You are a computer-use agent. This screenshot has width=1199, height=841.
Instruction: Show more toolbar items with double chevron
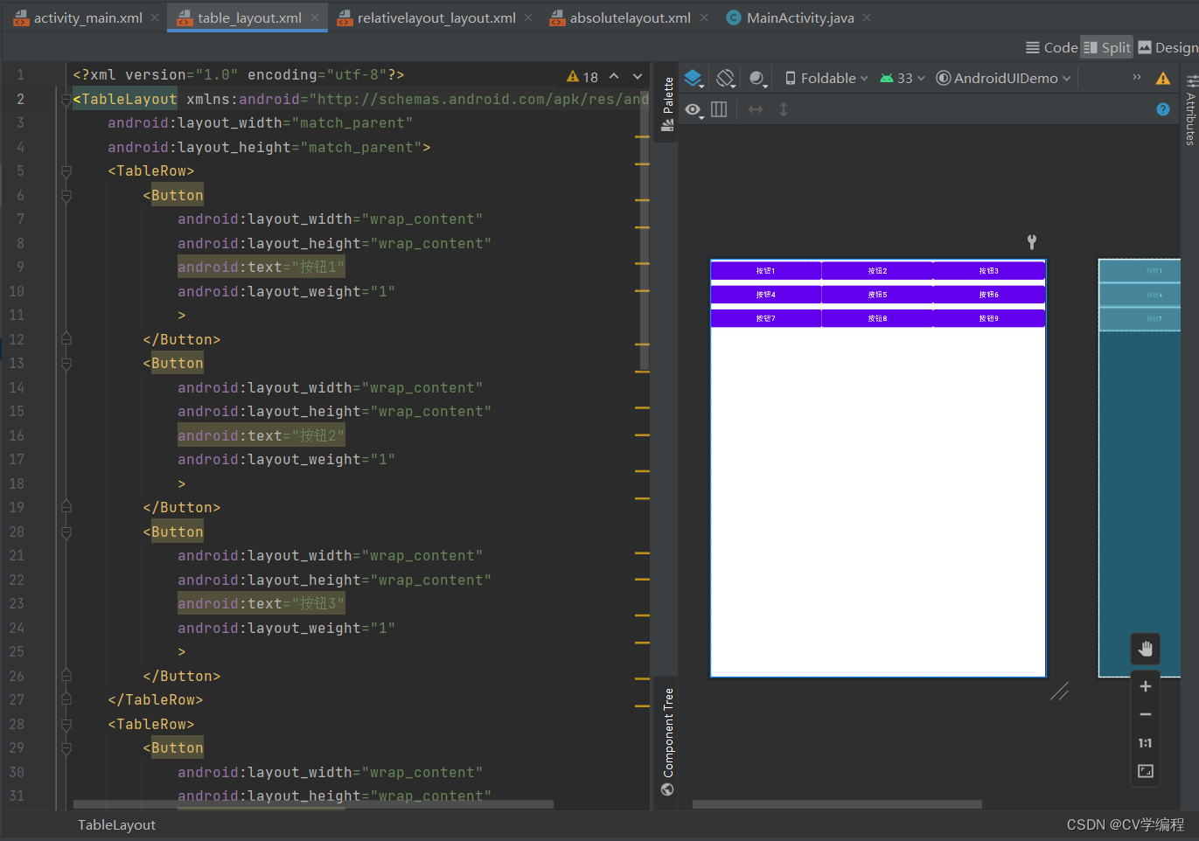[x=1137, y=78]
